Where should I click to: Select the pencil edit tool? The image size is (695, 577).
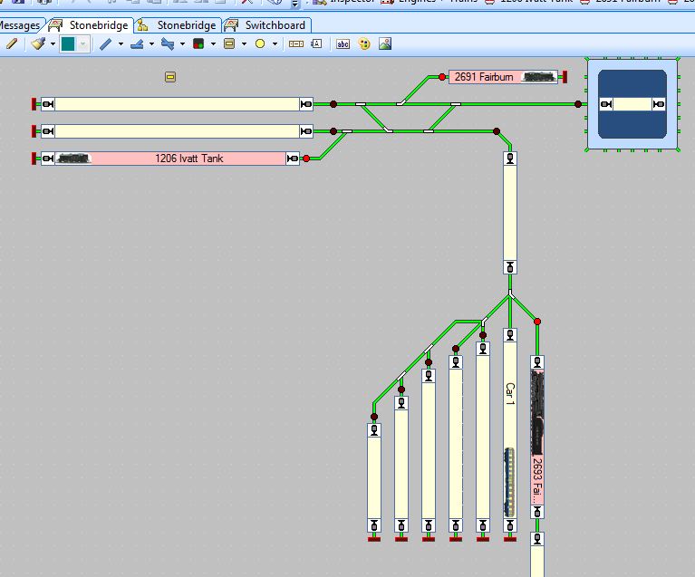pos(11,43)
